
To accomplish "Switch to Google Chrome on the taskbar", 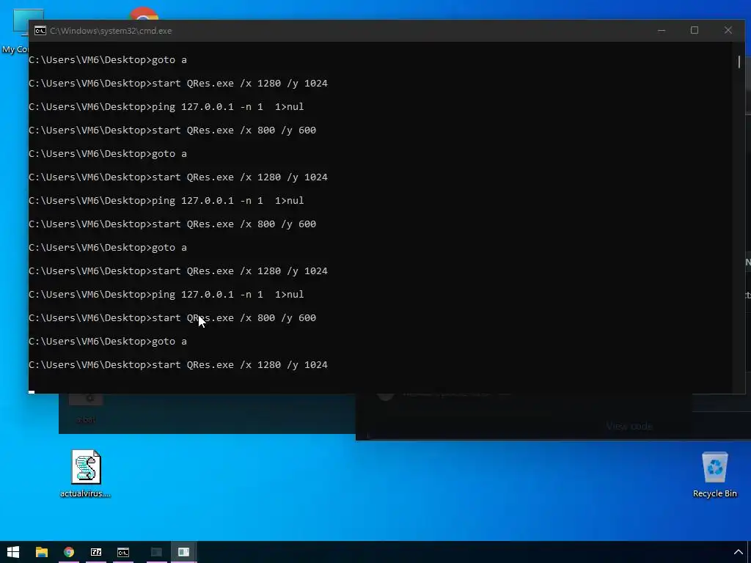I will coord(69,552).
